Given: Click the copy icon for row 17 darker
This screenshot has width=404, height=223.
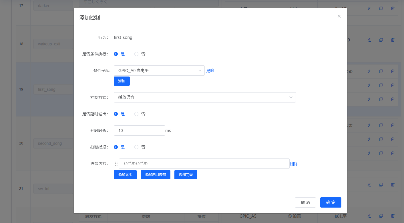Looking at the screenshot, I should [x=381, y=9].
